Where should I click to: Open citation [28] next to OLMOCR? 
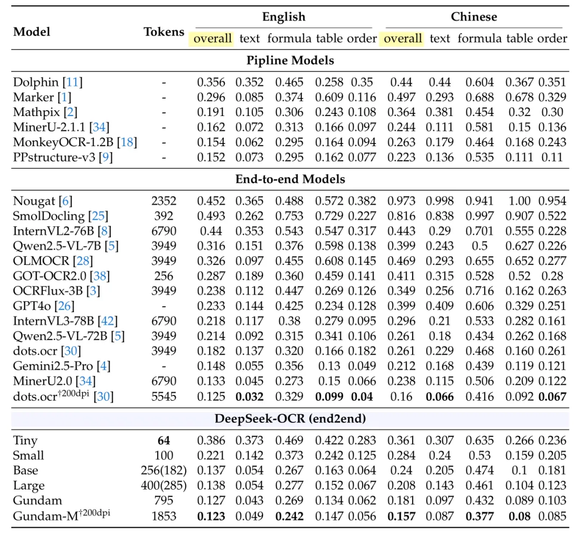[83, 261]
